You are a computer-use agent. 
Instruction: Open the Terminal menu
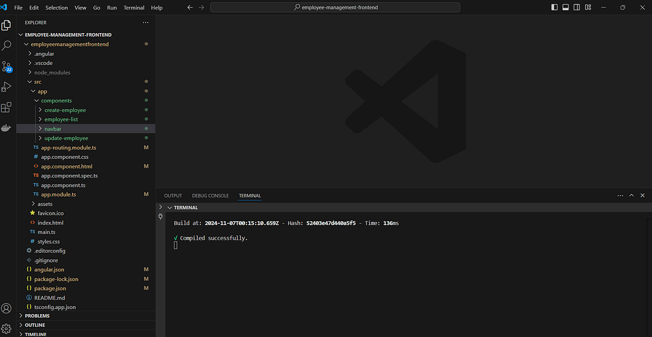pos(134,8)
